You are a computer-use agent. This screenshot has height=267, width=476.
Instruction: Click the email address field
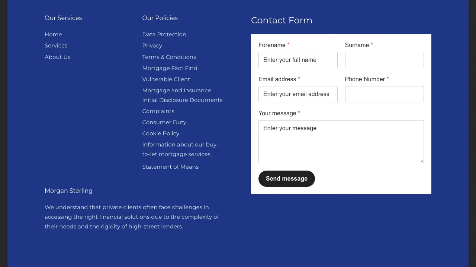pos(298,94)
